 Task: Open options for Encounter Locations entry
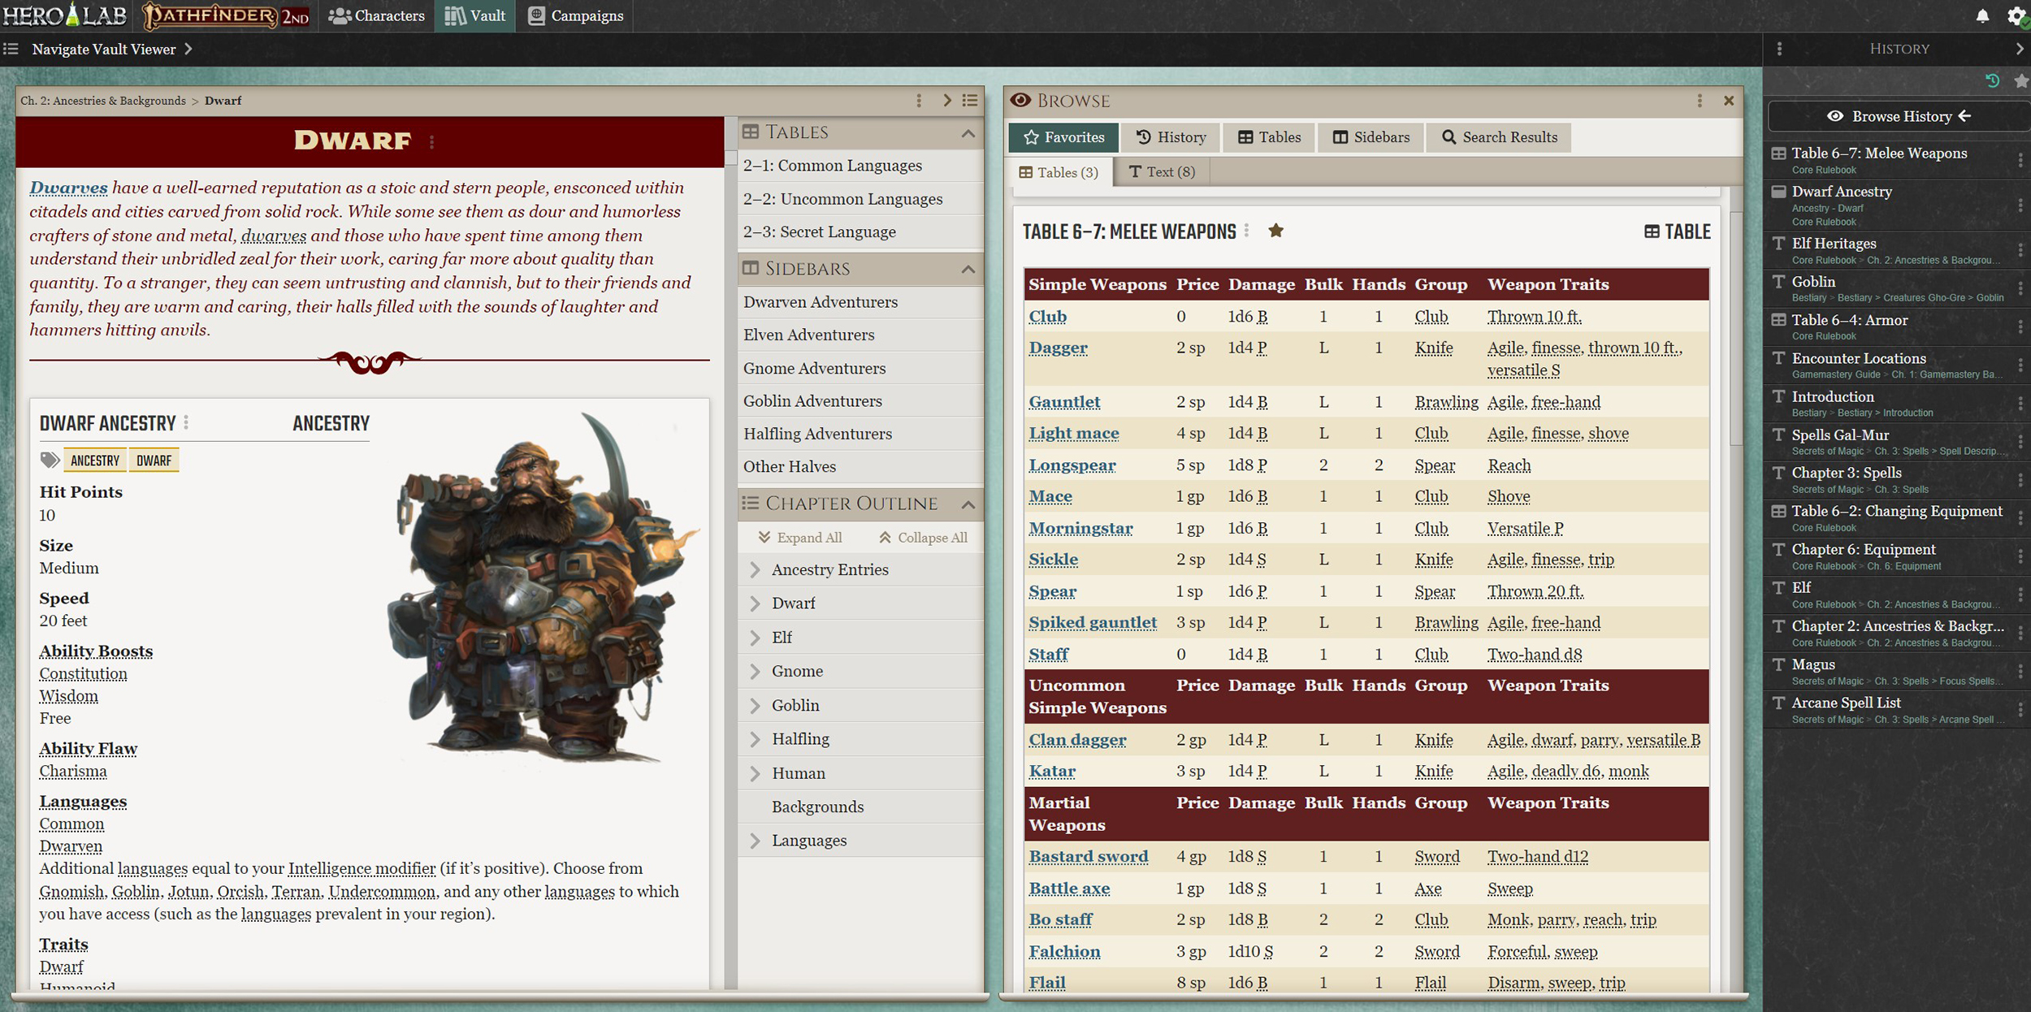point(2020,365)
